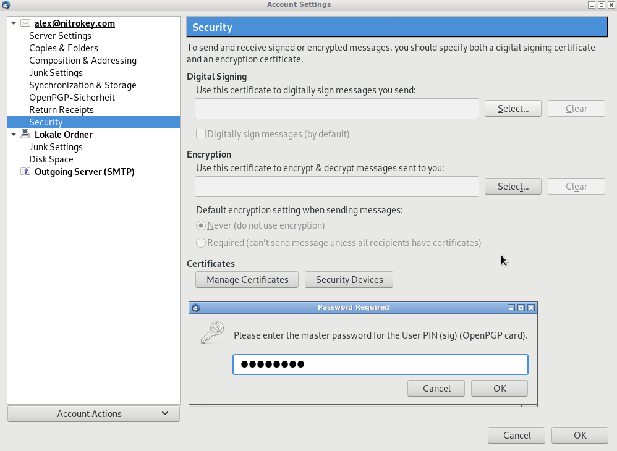Click the Thunderbird icon in Account Settings titlebar

(x=6, y=5)
